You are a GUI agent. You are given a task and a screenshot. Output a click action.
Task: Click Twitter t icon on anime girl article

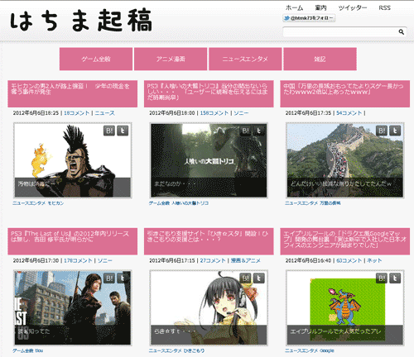click(259, 278)
